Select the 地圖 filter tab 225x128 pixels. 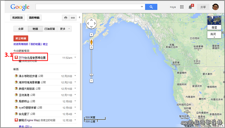pos(35,29)
